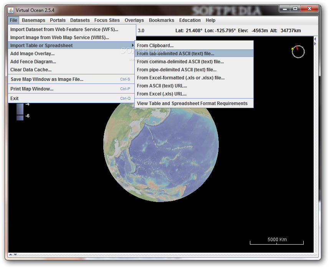Select From Excel-formatted (.xls or .xlsx) file
The image size is (329, 268).
[x=194, y=78]
